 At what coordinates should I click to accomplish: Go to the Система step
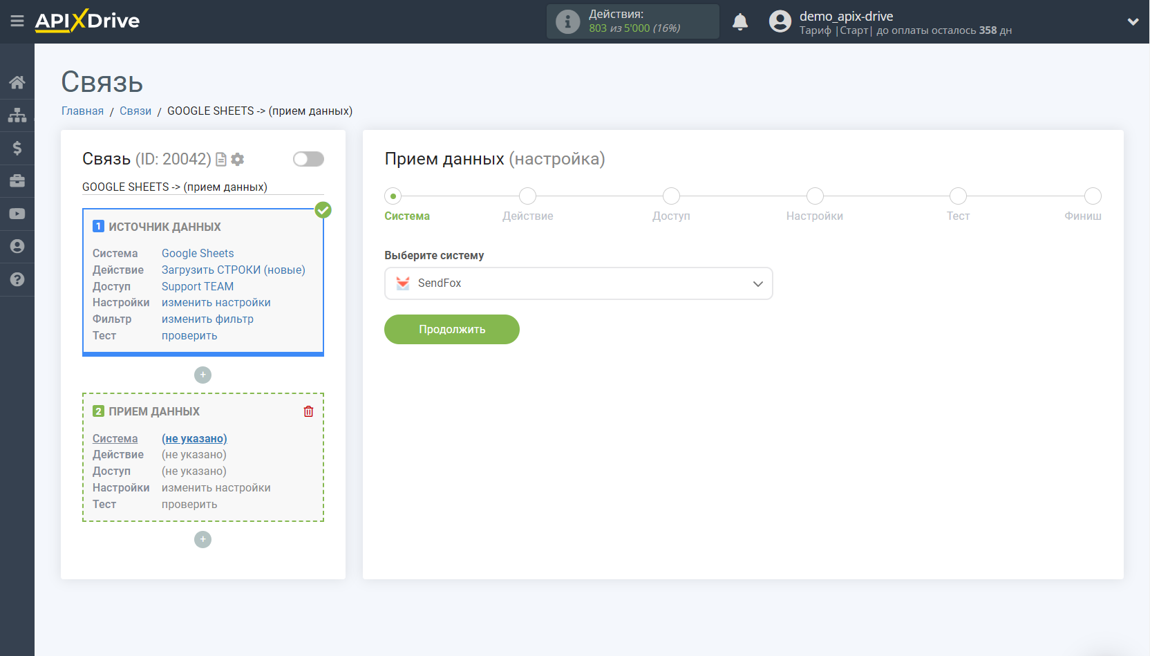pyautogui.click(x=393, y=196)
